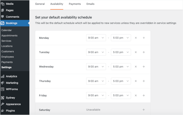Click the Media icon in the sidebar

pyautogui.click(x=3, y=4)
